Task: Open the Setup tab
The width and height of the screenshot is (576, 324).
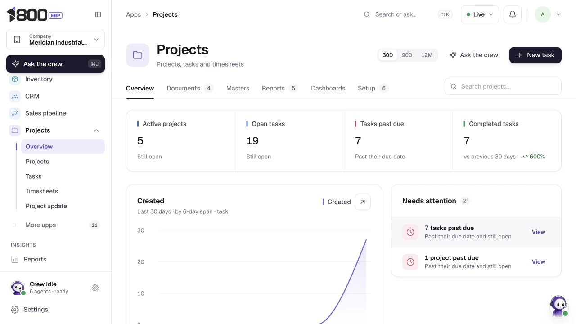Action: [373, 88]
